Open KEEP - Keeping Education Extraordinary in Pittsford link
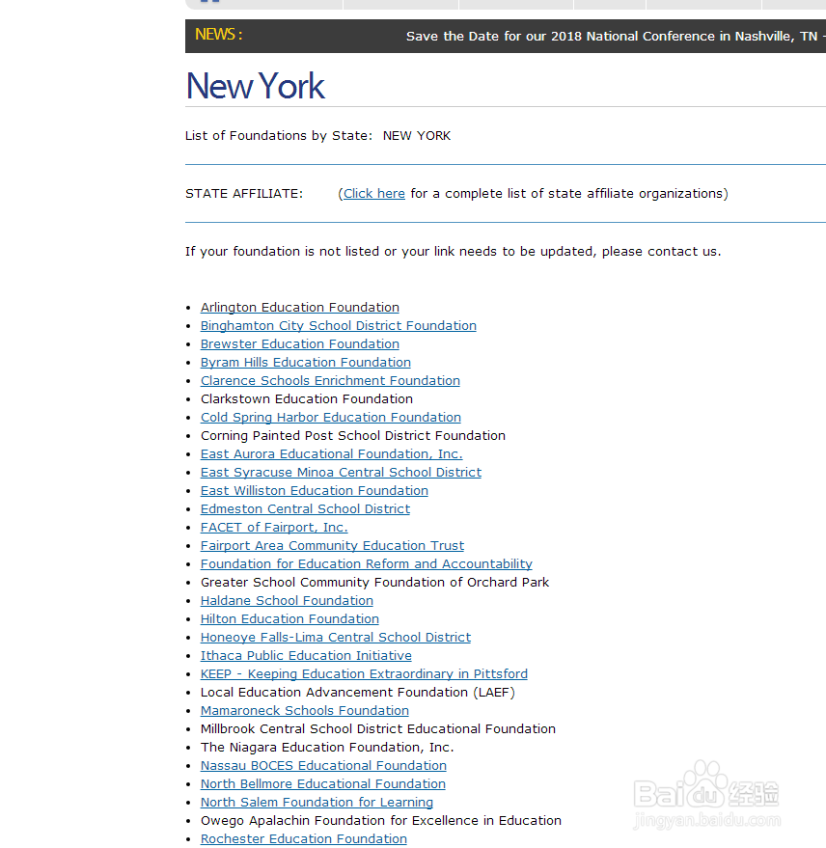This screenshot has height=848, width=826. pyautogui.click(x=364, y=674)
